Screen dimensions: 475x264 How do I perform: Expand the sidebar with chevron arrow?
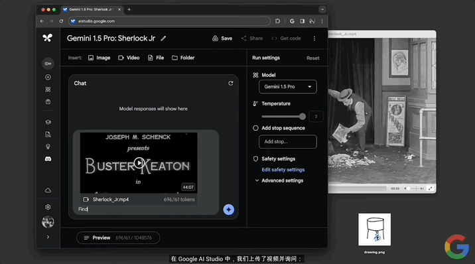[48, 237]
